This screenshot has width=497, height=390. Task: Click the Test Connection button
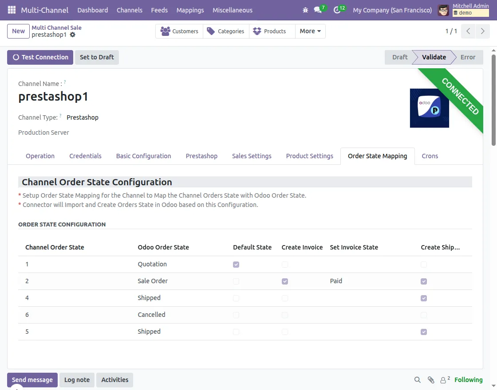tap(39, 57)
